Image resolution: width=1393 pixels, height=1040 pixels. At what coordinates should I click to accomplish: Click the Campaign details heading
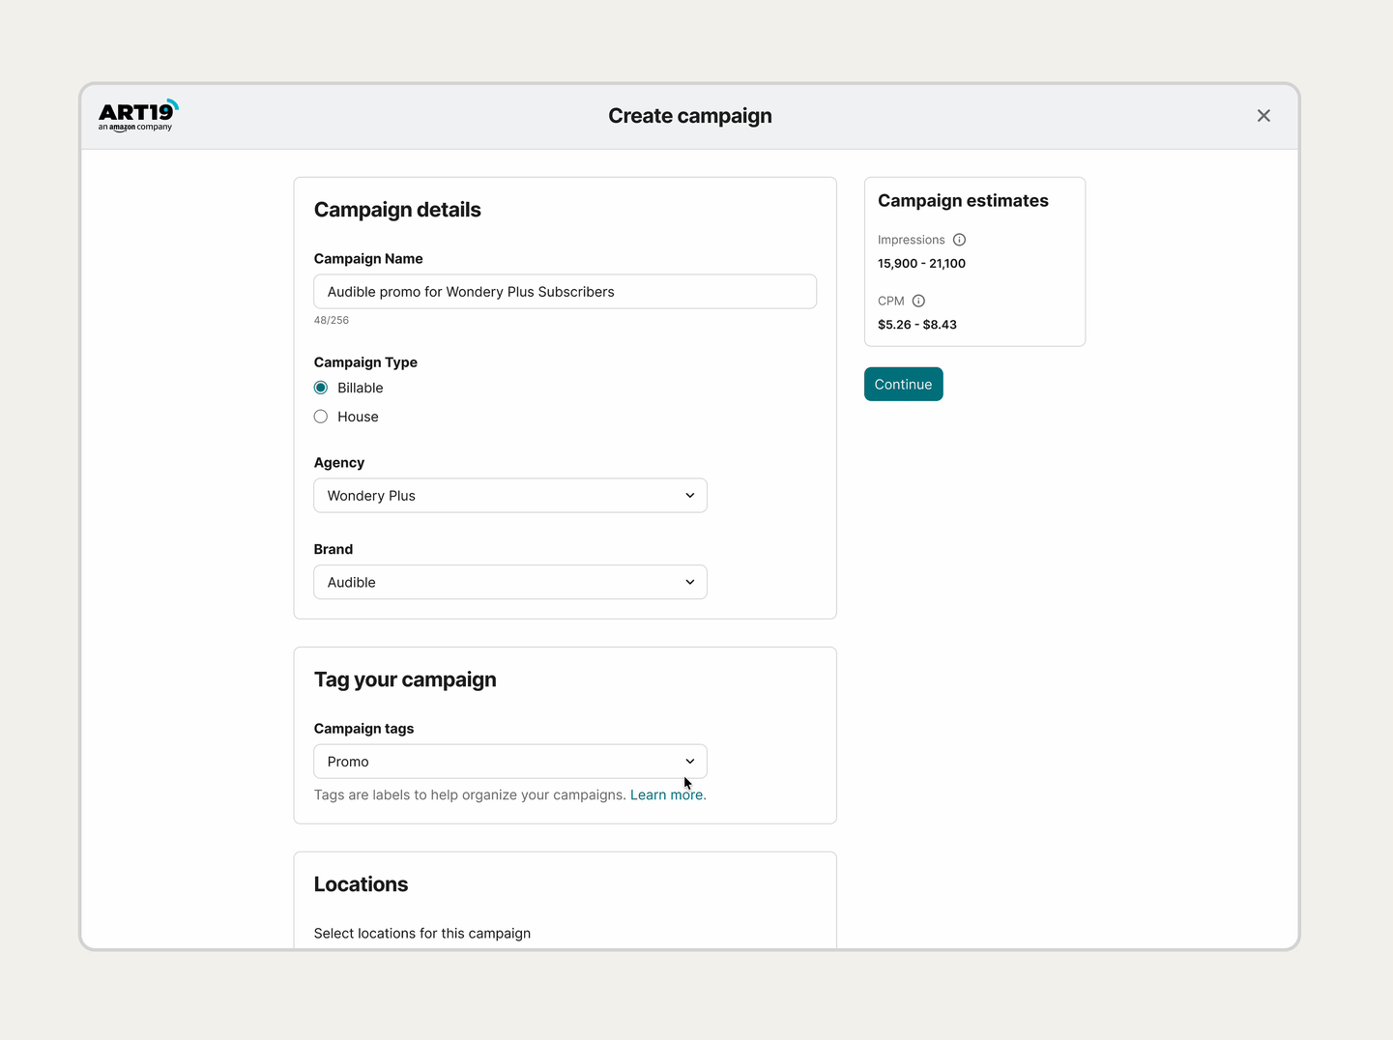pos(397,210)
